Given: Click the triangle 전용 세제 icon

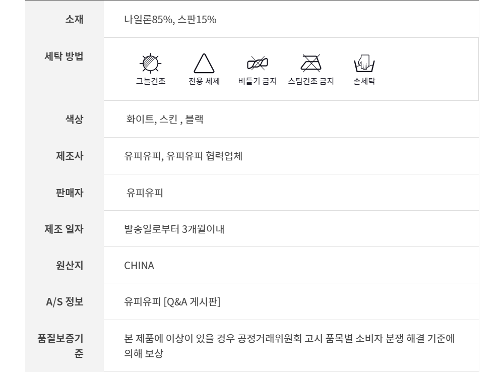Looking at the screenshot, I should (204, 64).
